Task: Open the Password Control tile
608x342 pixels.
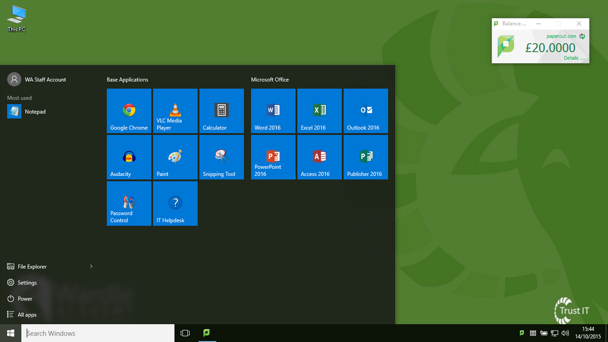Action: (129, 203)
